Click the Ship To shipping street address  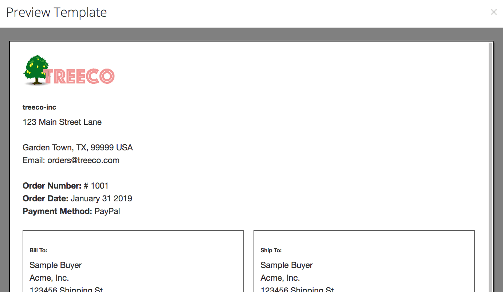(x=297, y=289)
